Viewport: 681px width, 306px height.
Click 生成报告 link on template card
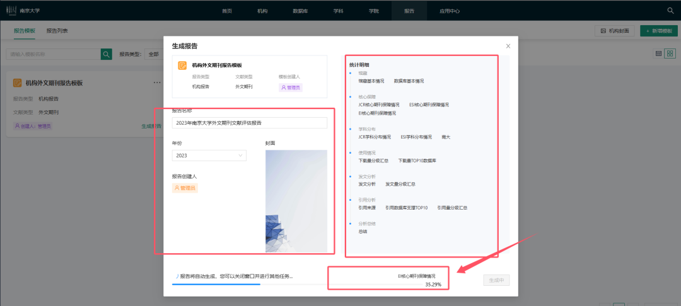tap(151, 126)
